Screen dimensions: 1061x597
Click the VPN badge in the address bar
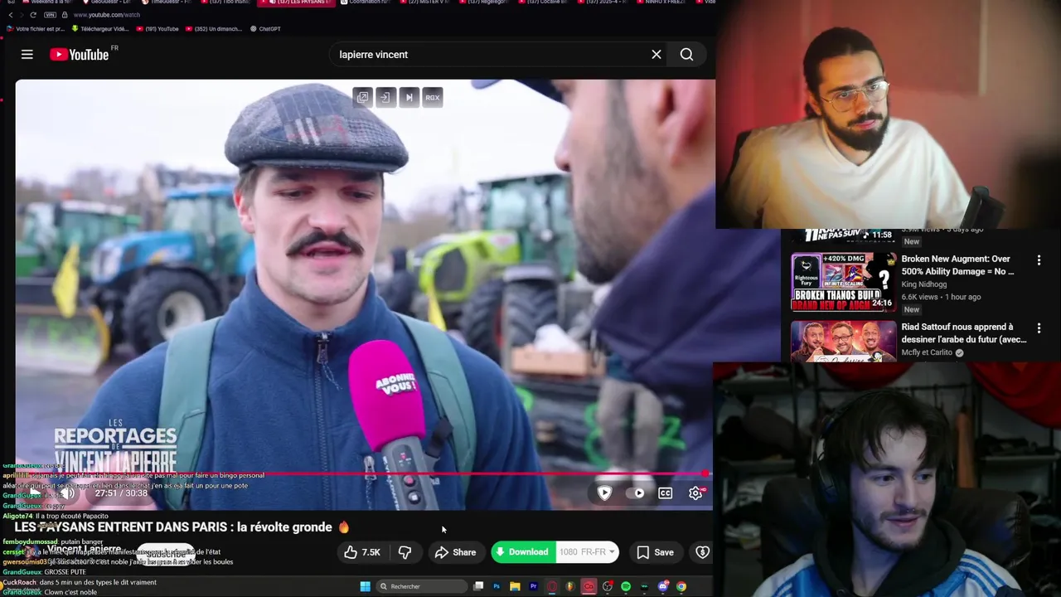tap(50, 15)
